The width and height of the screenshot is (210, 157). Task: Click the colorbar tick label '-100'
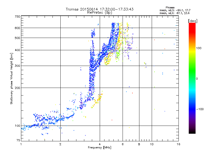pyautogui.click(x=200, y=109)
